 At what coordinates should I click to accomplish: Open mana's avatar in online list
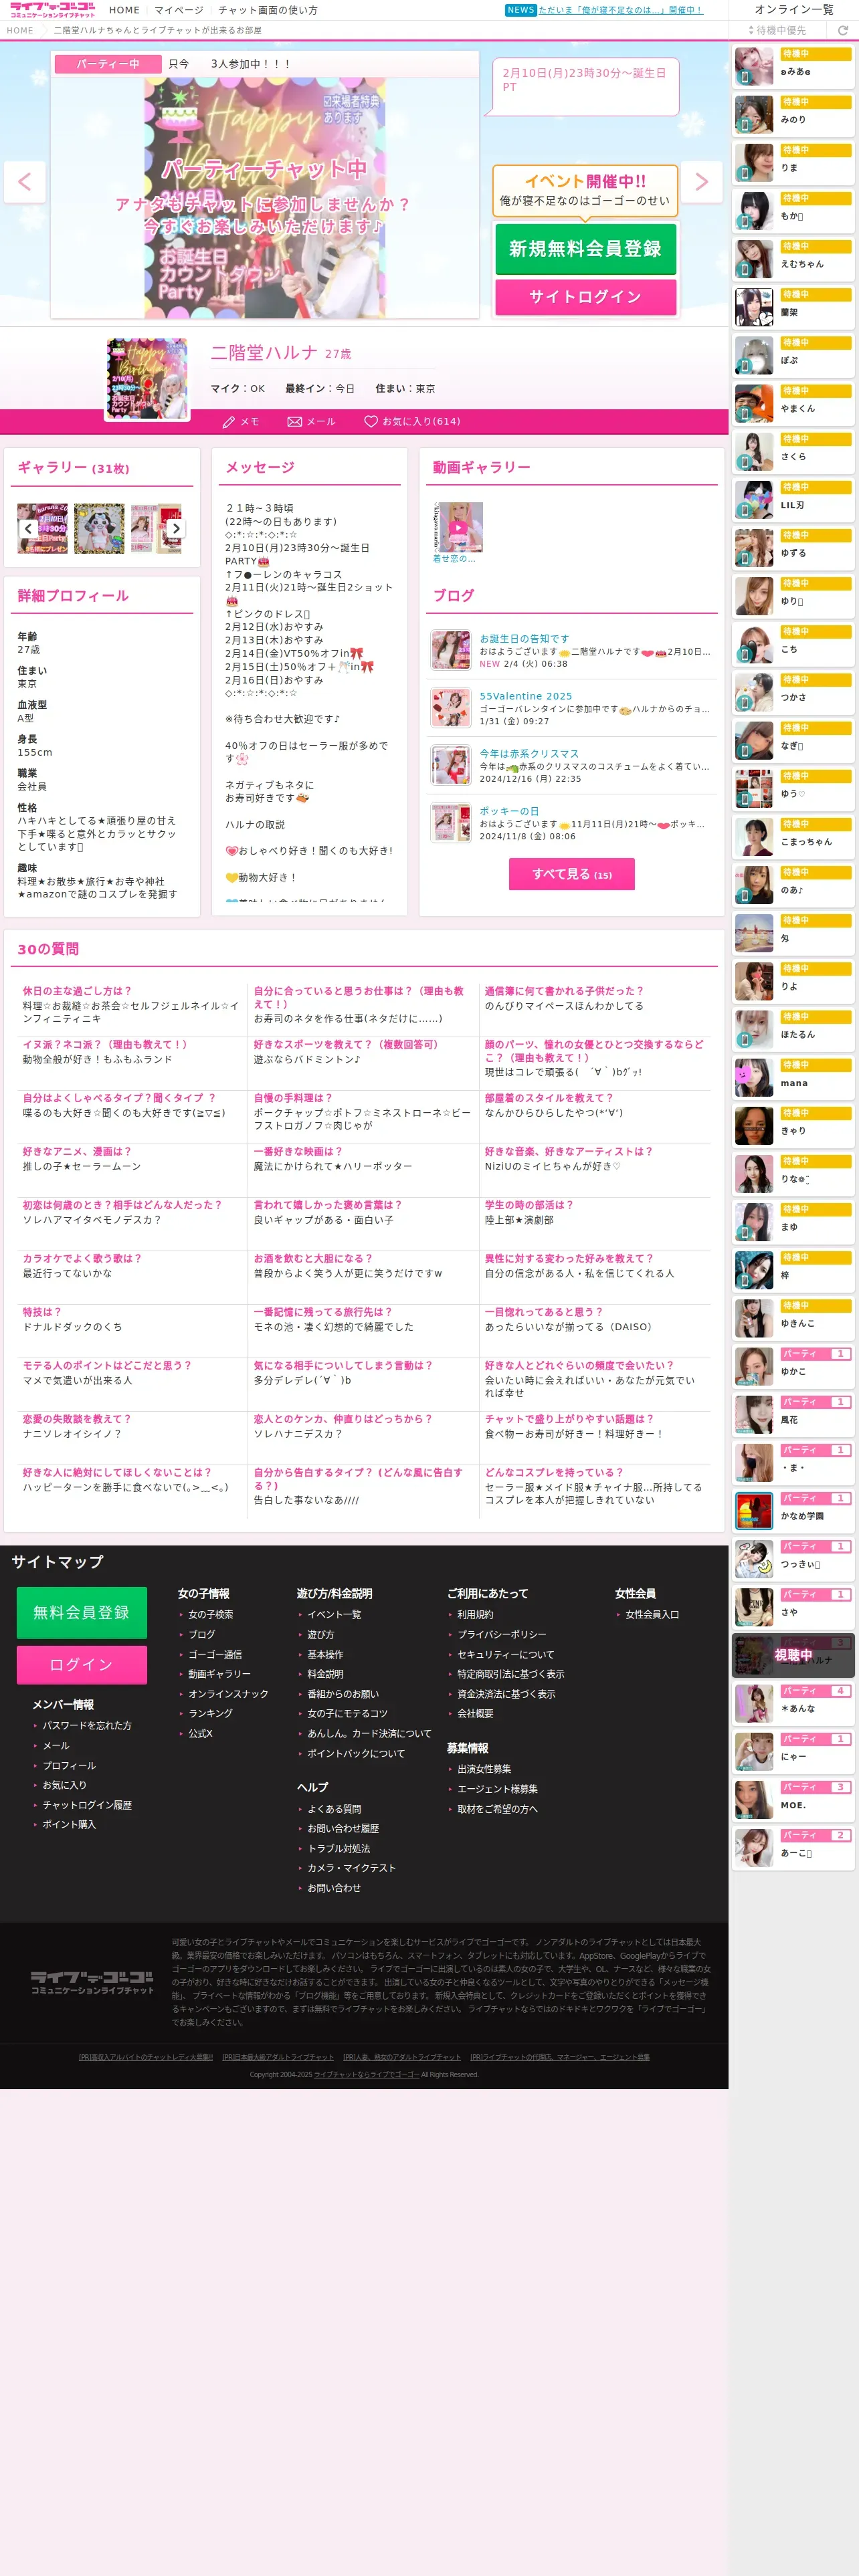tap(754, 1078)
